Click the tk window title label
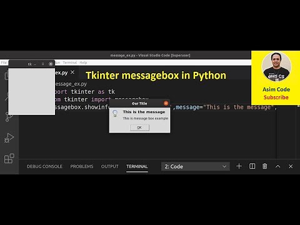Screen dimensions: 300x225 (29, 64)
